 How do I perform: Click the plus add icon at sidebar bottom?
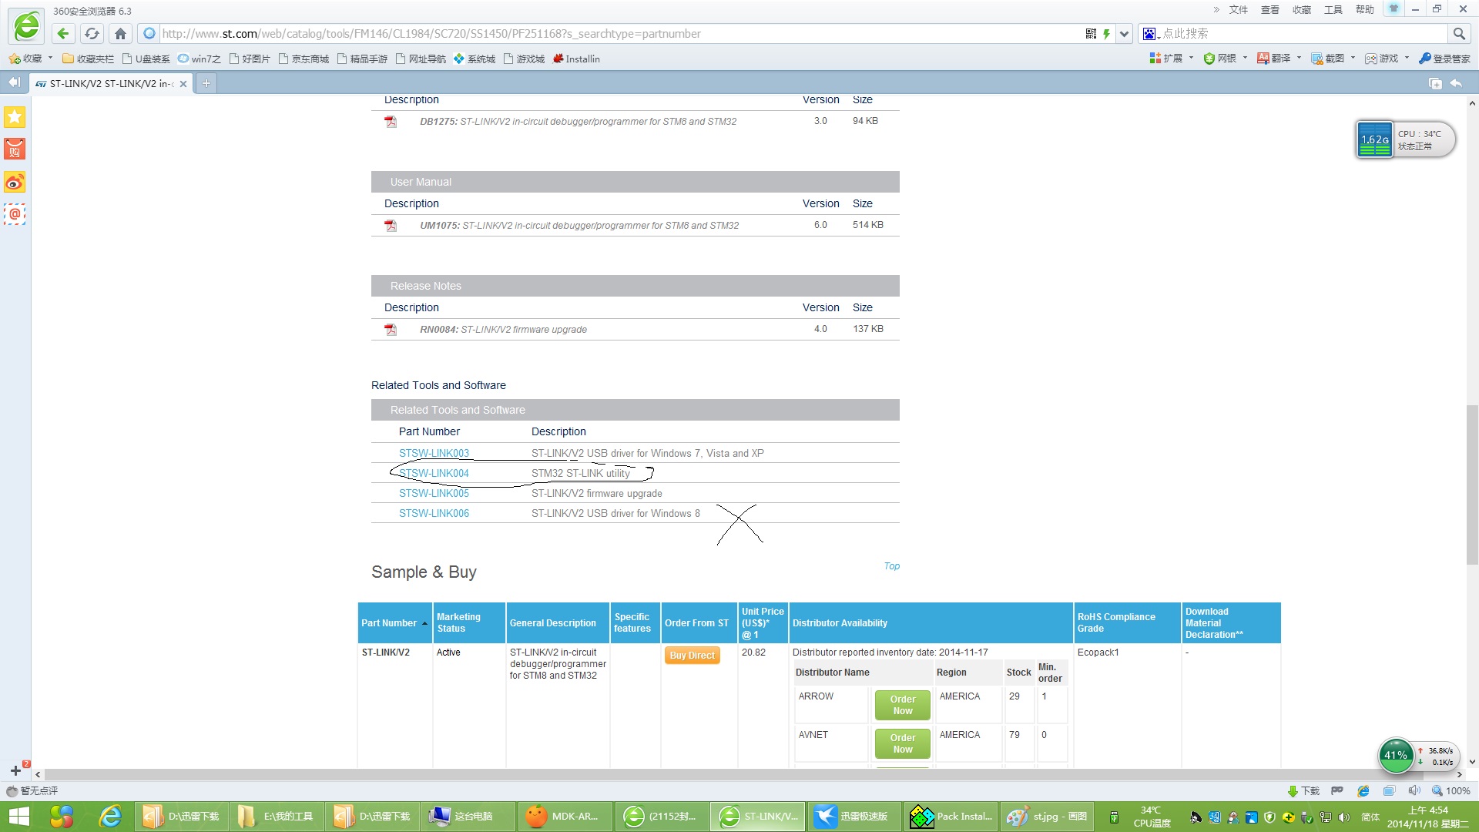click(x=15, y=770)
